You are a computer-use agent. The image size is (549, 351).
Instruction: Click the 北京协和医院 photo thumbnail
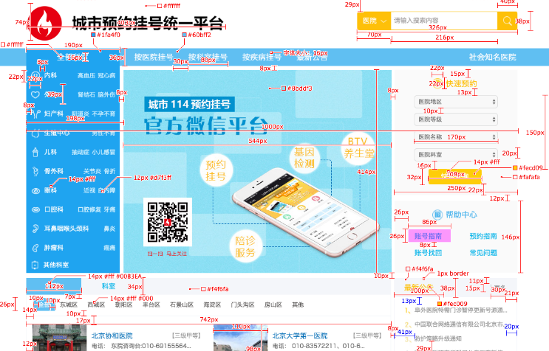(60, 338)
